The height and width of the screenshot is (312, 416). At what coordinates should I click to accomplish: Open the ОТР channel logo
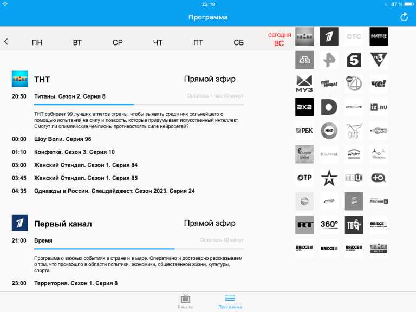[x=304, y=178]
